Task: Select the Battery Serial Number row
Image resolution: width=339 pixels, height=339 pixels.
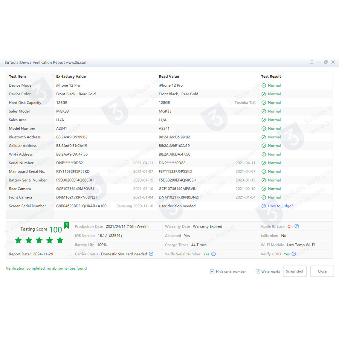Action: pos(28,180)
